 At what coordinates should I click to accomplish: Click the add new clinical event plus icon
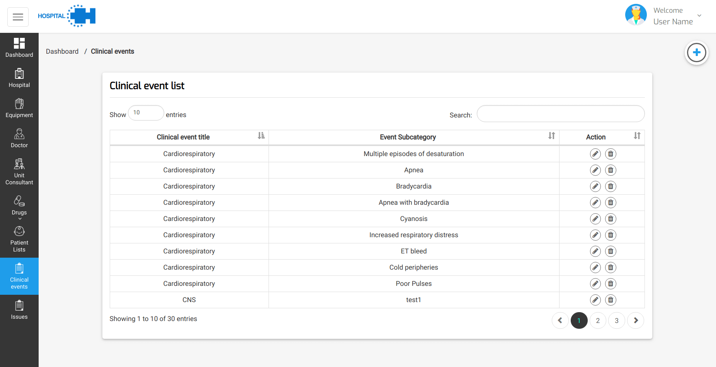(x=696, y=53)
